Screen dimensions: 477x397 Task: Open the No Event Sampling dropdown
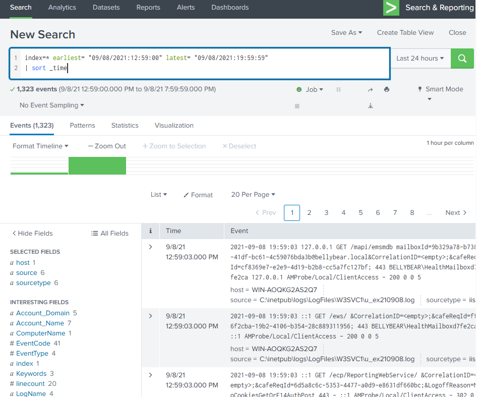click(x=51, y=105)
